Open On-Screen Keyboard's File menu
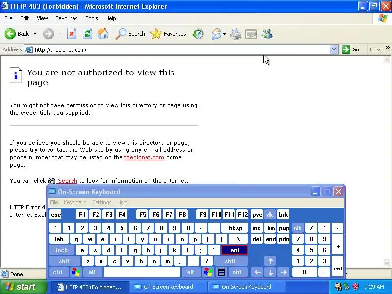392x294 pixels. pyautogui.click(x=54, y=202)
